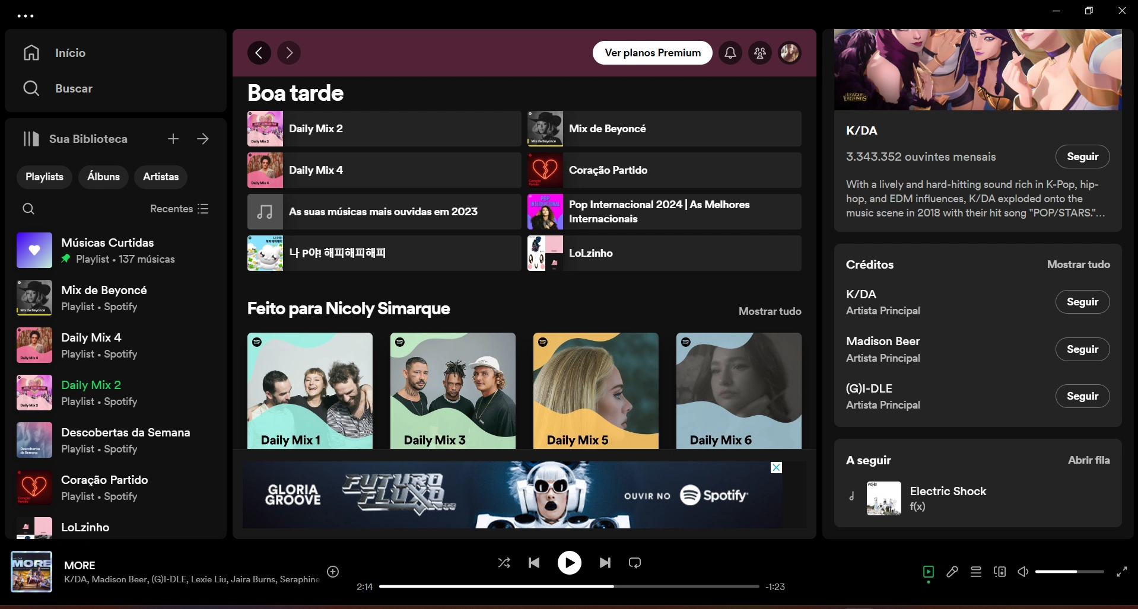Expand the library with arrow icon
Viewport: 1138px width, 609px height.
203,139
